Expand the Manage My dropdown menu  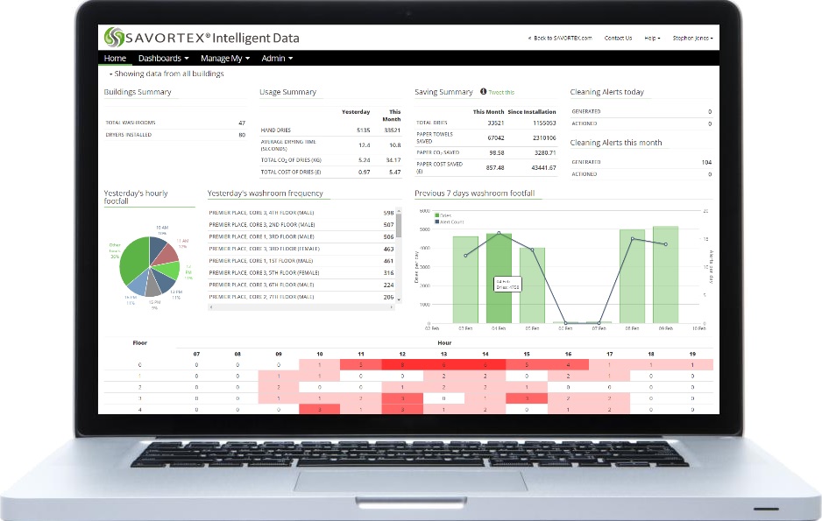(x=225, y=58)
